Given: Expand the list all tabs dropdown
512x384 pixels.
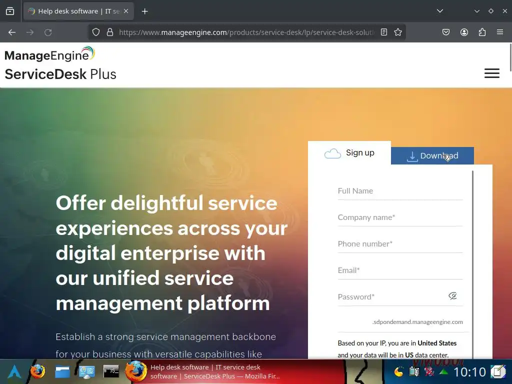Looking at the screenshot, I should (440, 11).
